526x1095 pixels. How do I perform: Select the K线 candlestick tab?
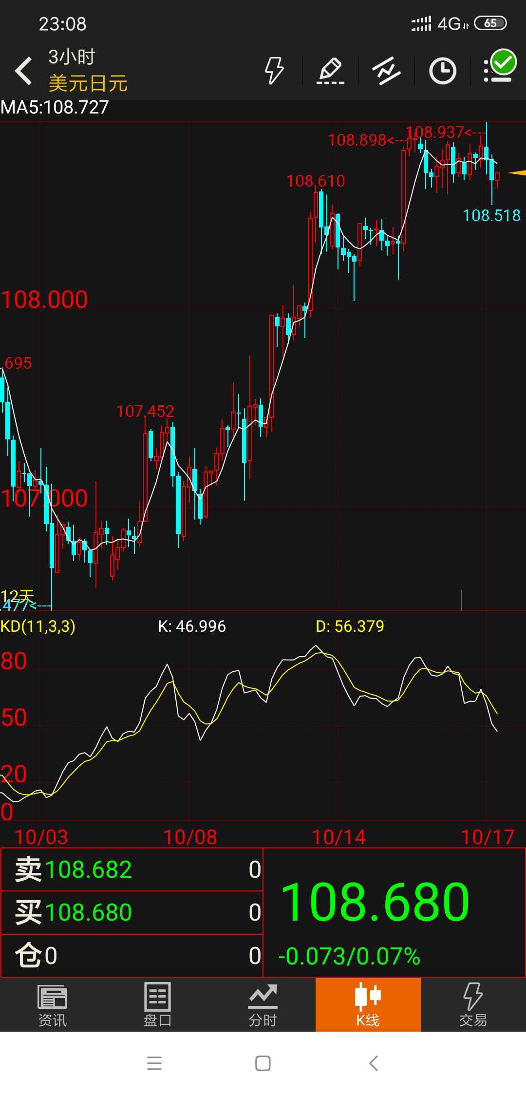point(368,1005)
